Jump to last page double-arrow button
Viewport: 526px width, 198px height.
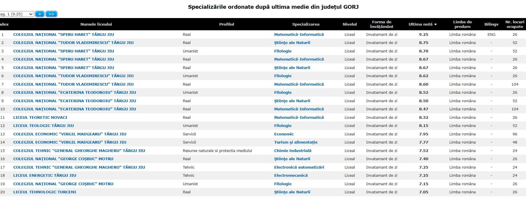[x=51, y=14]
